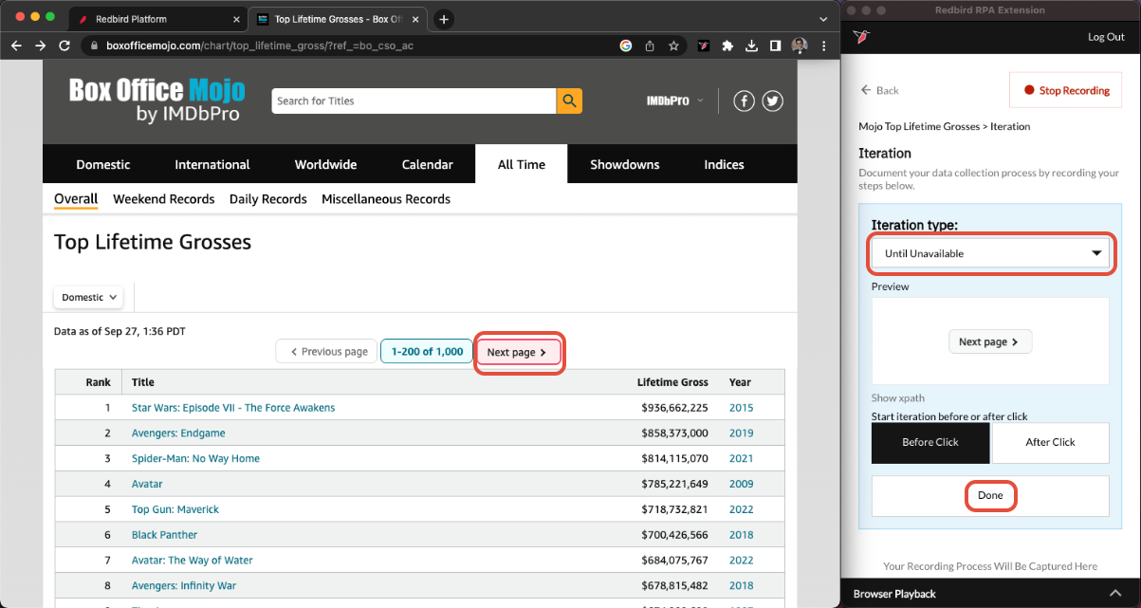Image resolution: width=1141 pixels, height=608 pixels.
Task: Close the Top Lifetime Grosses tab
Action: click(x=417, y=19)
